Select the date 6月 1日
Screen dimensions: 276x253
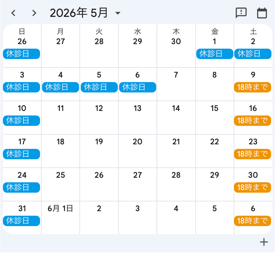pos(60,209)
